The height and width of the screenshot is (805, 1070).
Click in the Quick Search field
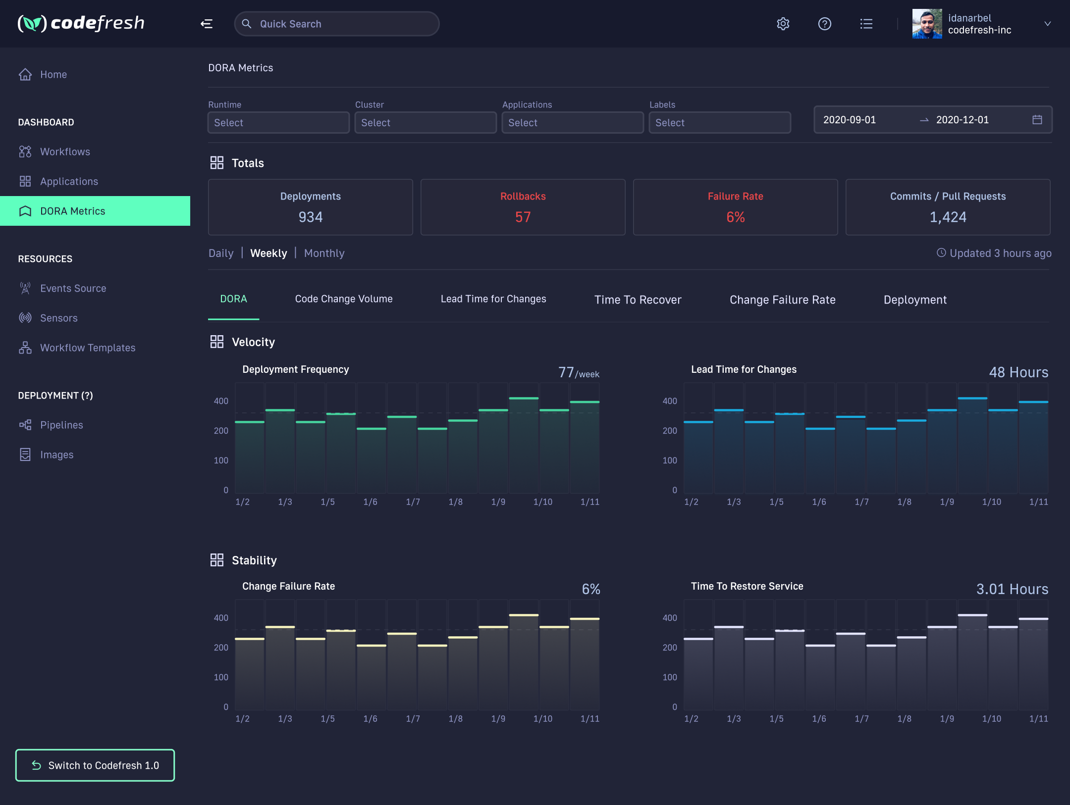(337, 24)
